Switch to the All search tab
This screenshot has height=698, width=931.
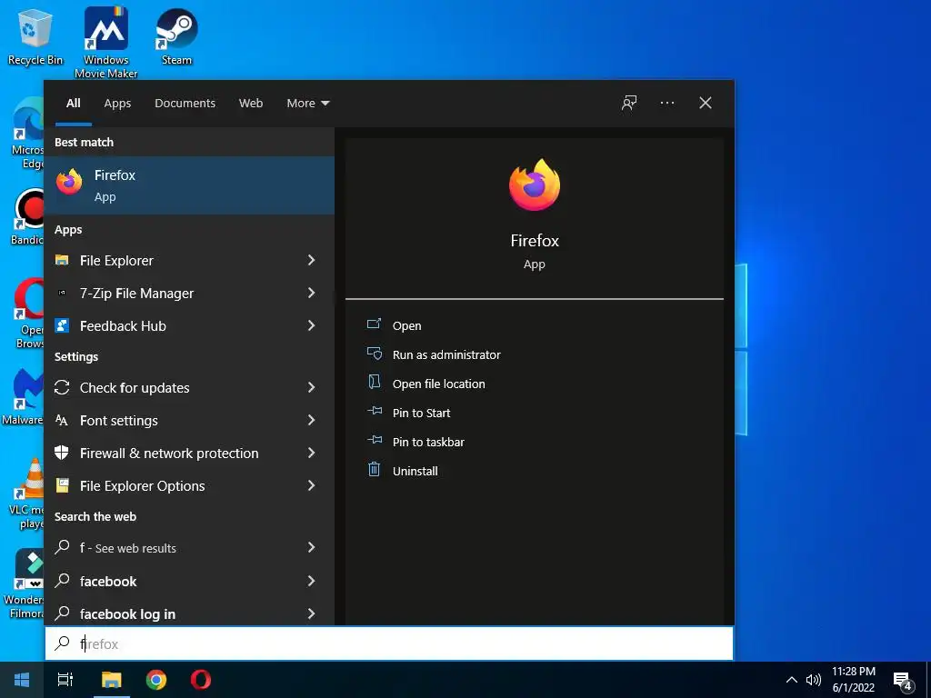(x=74, y=104)
